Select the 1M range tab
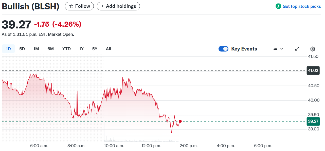Viewport: 325px width, 151px height. click(36, 49)
